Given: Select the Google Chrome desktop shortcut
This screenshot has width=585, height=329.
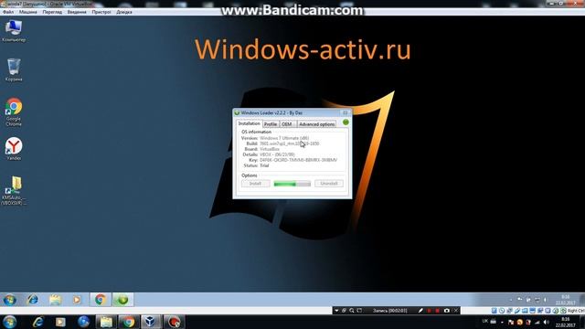Looking at the screenshot, I should [14, 112].
